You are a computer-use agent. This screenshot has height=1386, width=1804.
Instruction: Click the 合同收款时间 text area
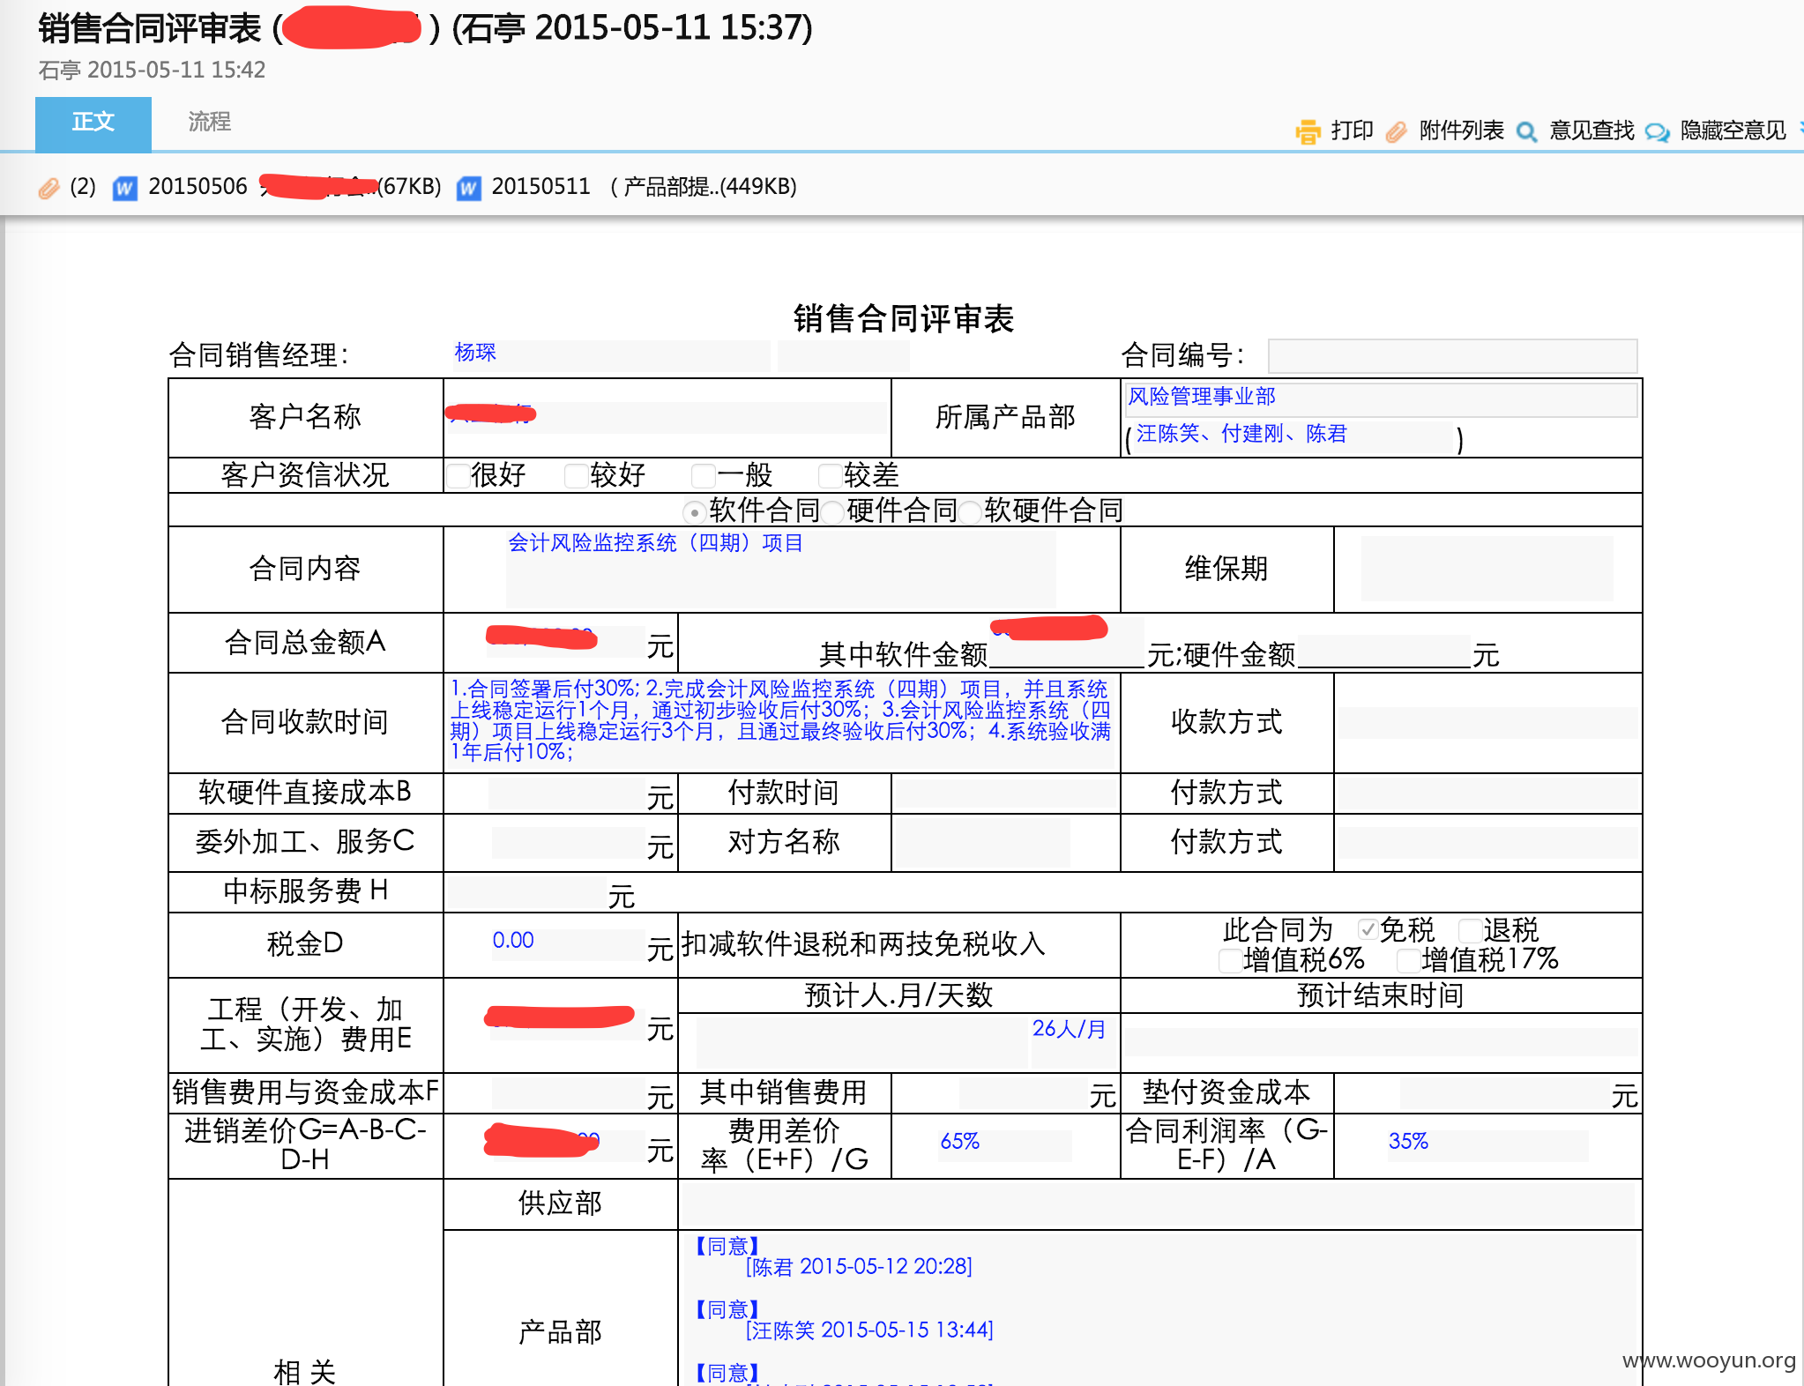click(781, 721)
